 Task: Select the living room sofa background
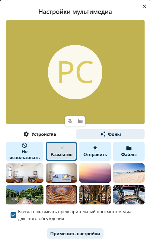click(62, 173)
